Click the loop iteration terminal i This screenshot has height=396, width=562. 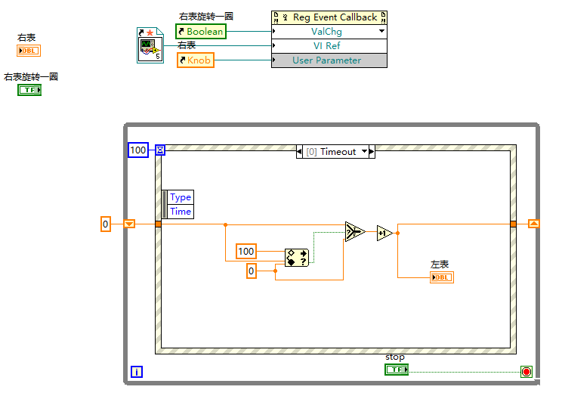point(137,372)
